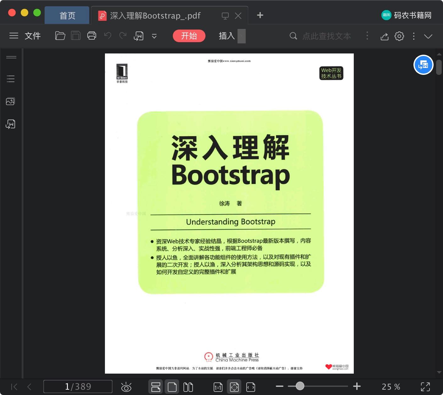Click the redo arrow
This screenshot has width=443, height=395.
coord(123,36)
